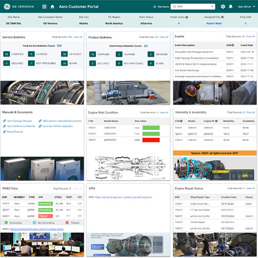The height and width of the screenshot is (258, 258).
Task: Click Engine Repair Status workshop image
Action: click(215, 245)
